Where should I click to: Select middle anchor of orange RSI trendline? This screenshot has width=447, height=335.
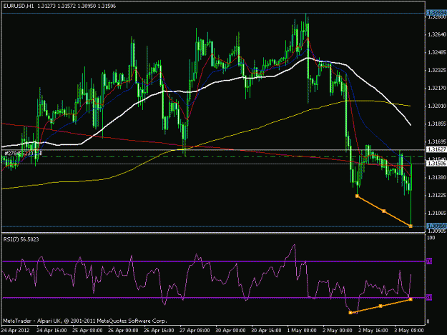(380, 306)
